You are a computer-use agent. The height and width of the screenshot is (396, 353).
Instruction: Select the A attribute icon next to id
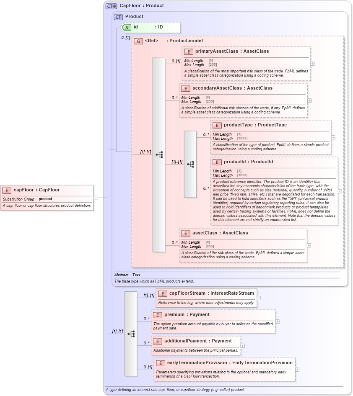(x=127, y=27)
